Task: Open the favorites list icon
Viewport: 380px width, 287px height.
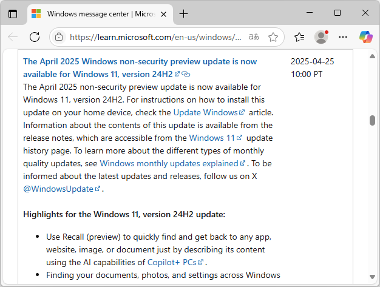Action: coord(299,37)
